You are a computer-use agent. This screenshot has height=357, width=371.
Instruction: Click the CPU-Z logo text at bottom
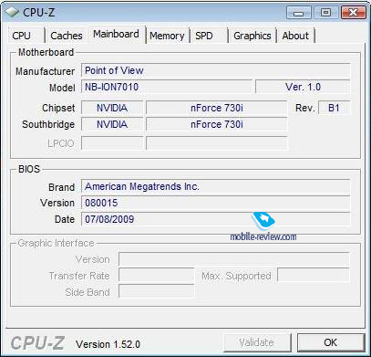(x=37, y=343)
